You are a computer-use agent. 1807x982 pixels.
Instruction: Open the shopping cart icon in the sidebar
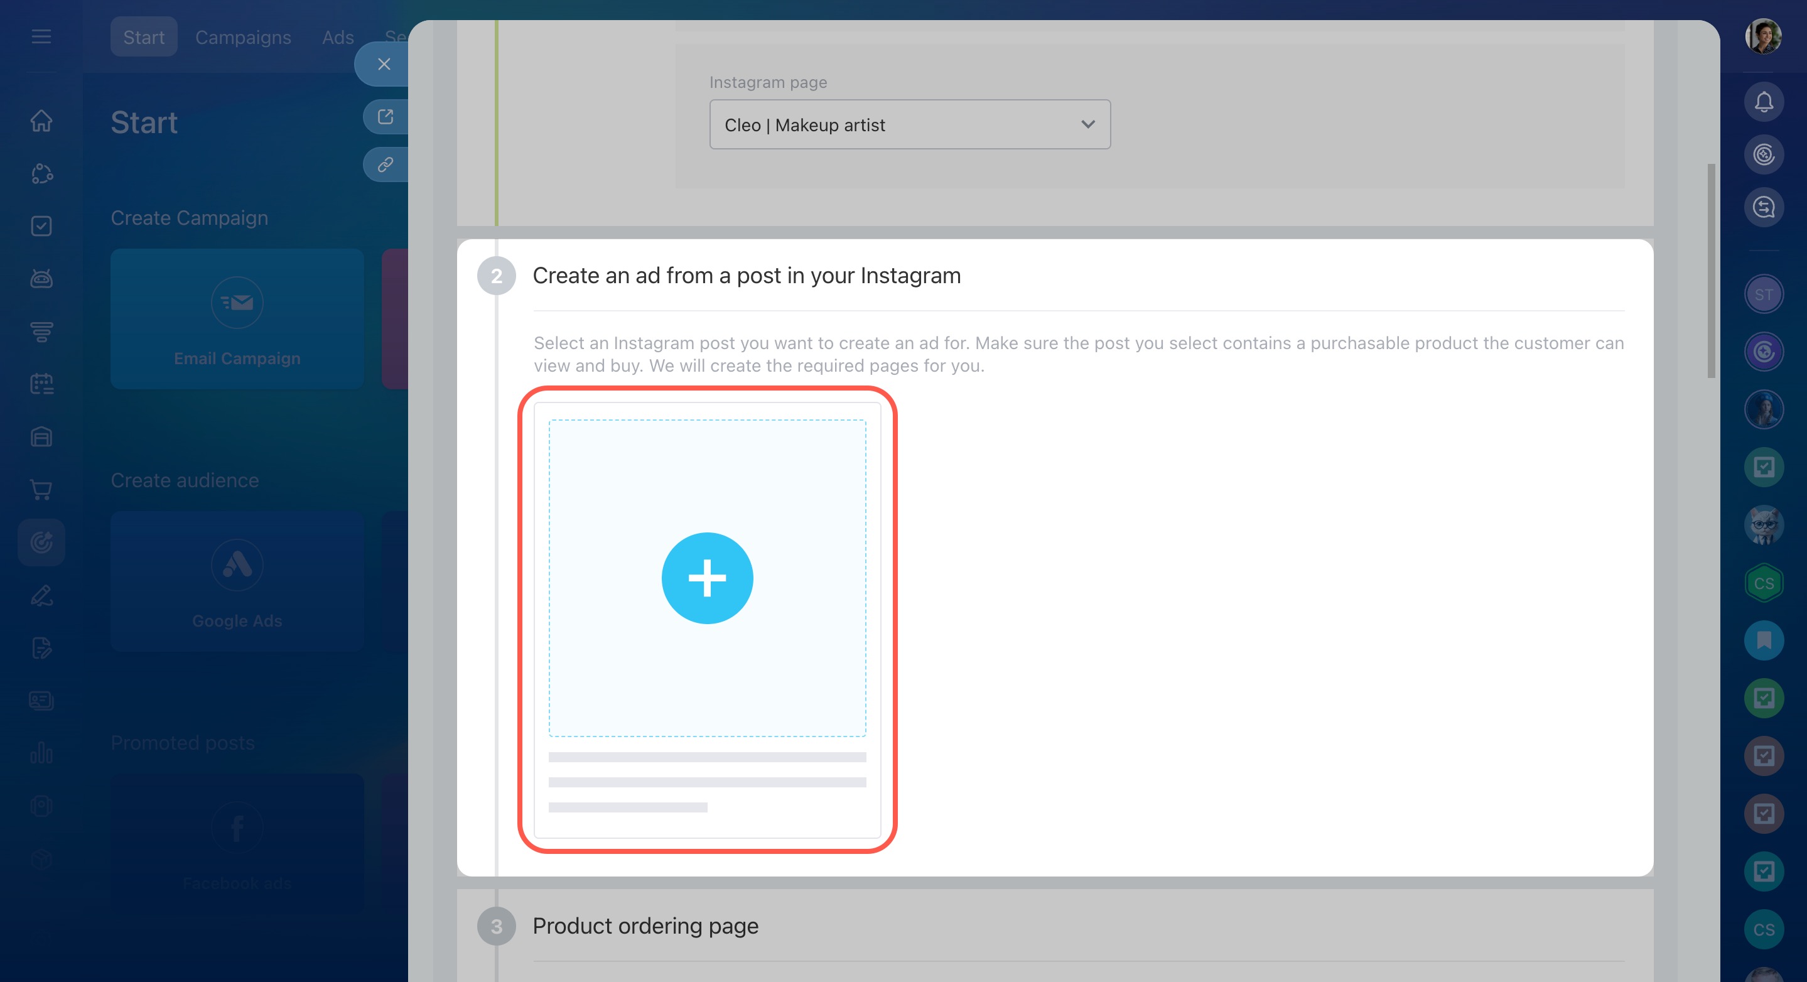pyautogui.click(x=41, y=490)
